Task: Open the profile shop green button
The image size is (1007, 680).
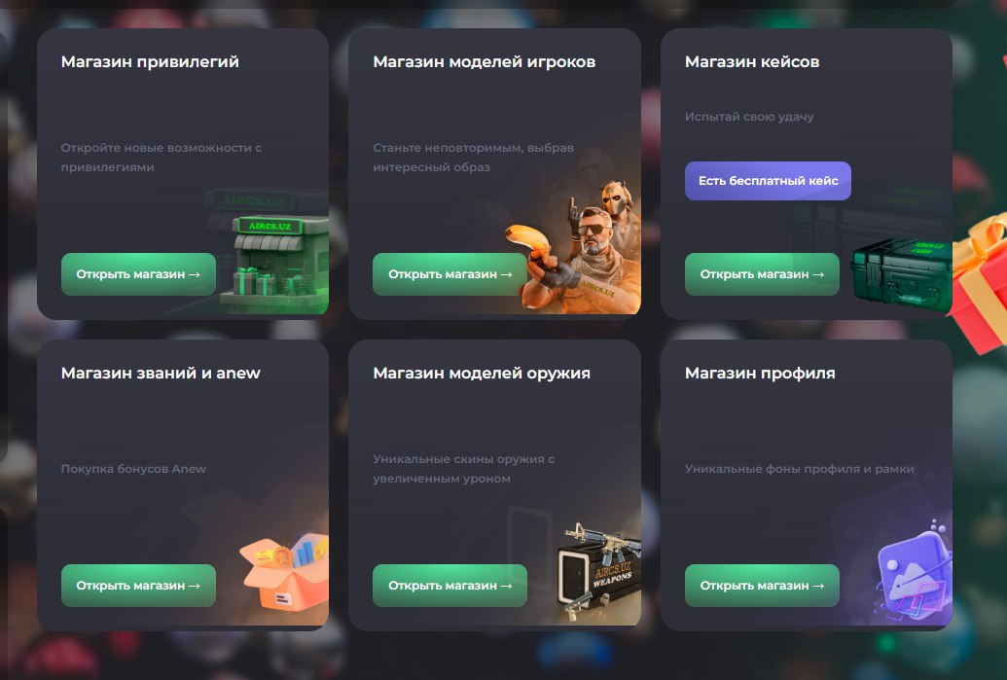Action: (762, 586)
